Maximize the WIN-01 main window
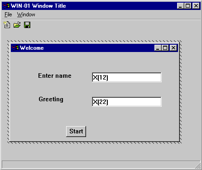The width and height of the screenshot is (202, 170). [x=188, y=6]
